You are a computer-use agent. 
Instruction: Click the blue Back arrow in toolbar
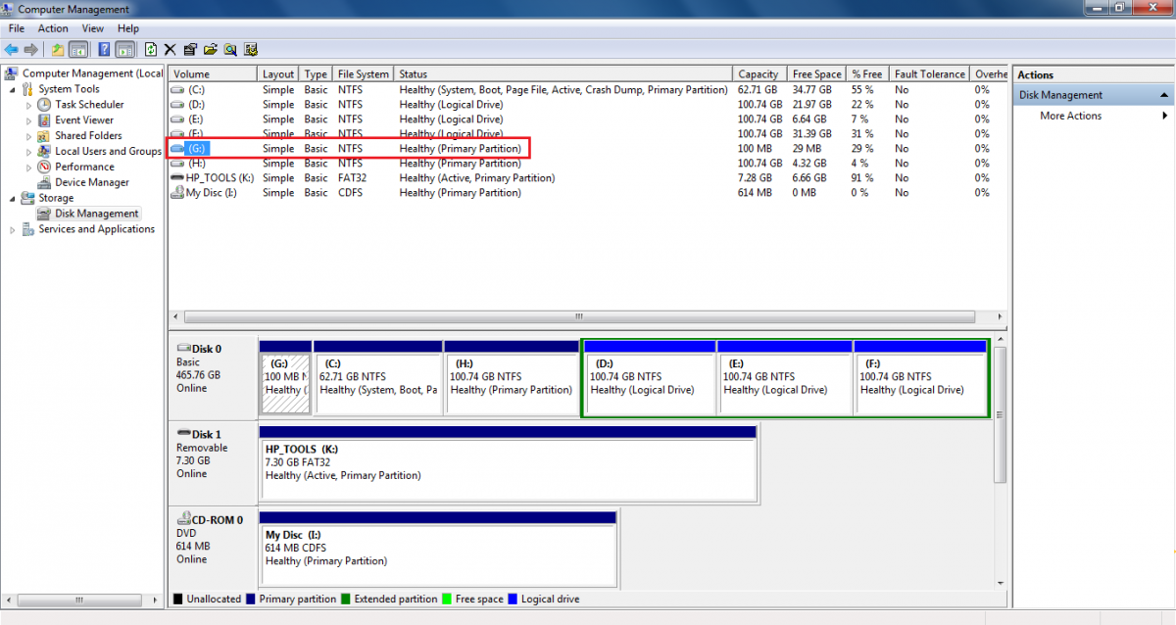12,49
